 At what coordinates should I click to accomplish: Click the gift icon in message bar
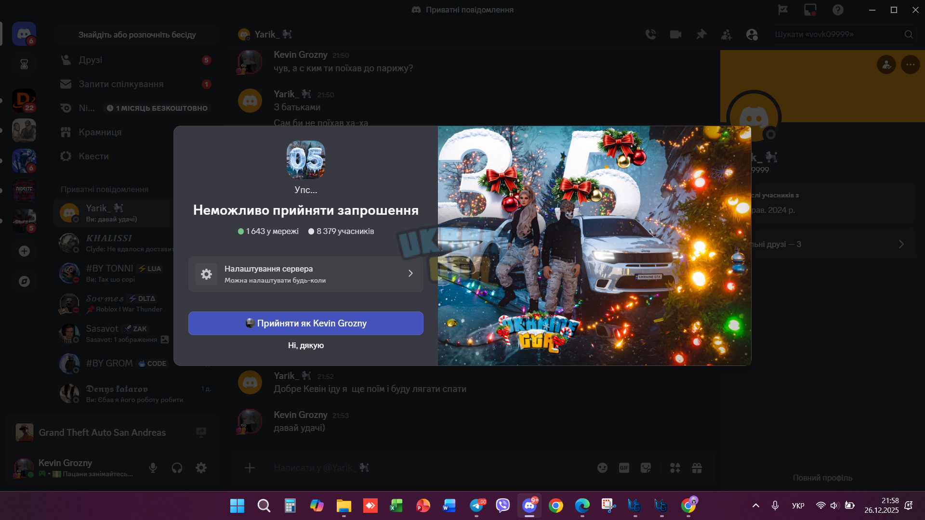697,468
